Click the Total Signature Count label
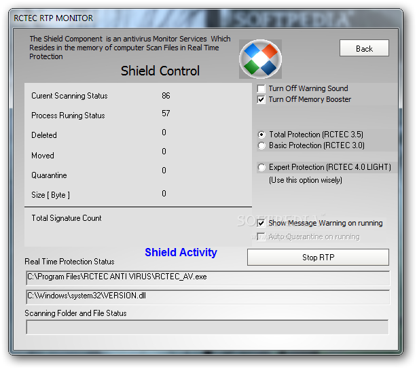 pyautogui.click(x=67, y=218)
